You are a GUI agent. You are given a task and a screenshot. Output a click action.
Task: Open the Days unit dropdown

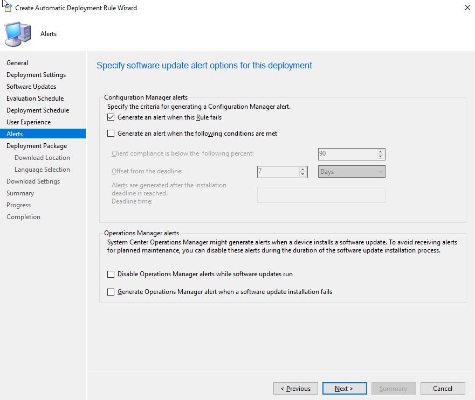pos(352,172)
